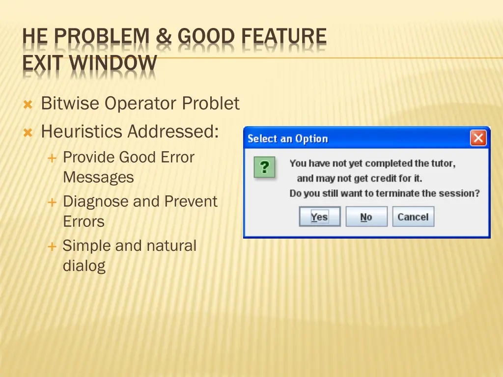Click the Yes button
The width and height of the screenshot is (503, 377).
(x=319, y=217)
